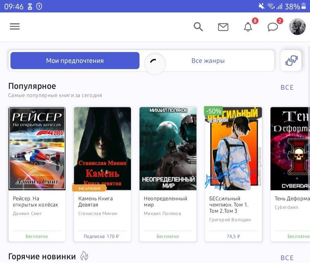Tap Бесплатно under Неопределенный мир
The image size is (310, 263).
(168, 236)
